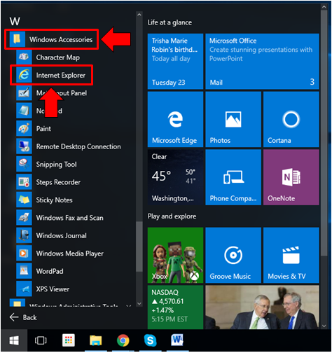Click the letter W section header
The height and width of the screenshot is (353, 332).
click(15, 22)
